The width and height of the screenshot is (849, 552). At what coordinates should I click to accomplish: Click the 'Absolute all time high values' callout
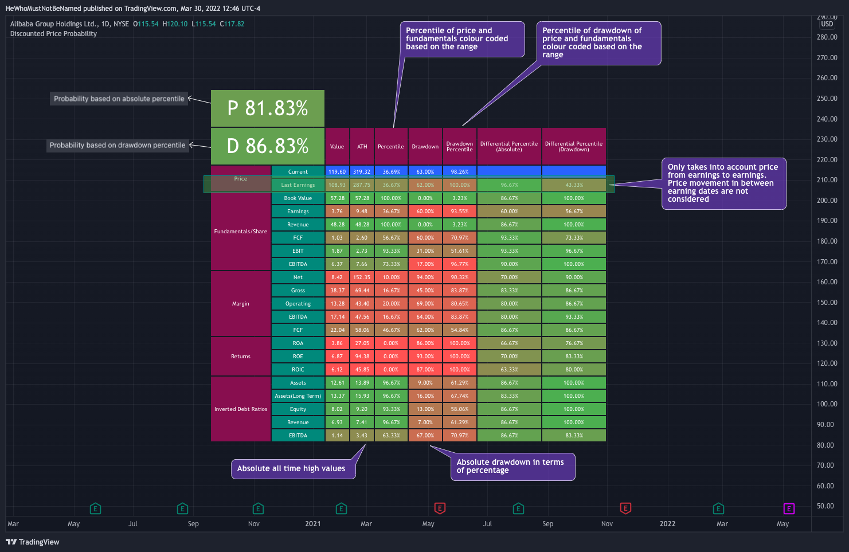point(293,469)
